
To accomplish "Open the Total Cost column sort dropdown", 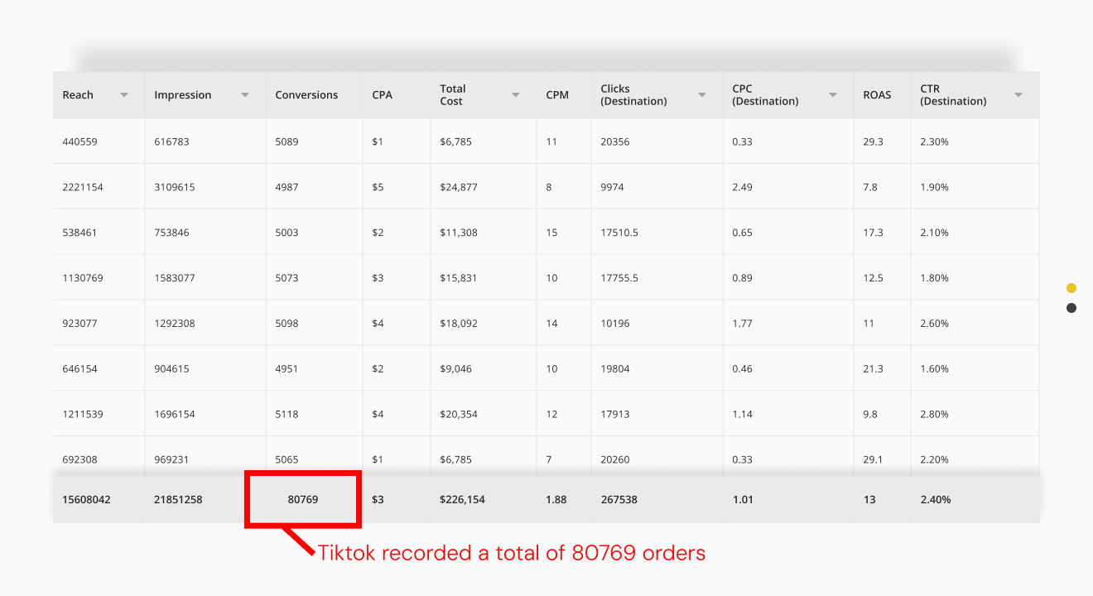I will click(516, 95).
